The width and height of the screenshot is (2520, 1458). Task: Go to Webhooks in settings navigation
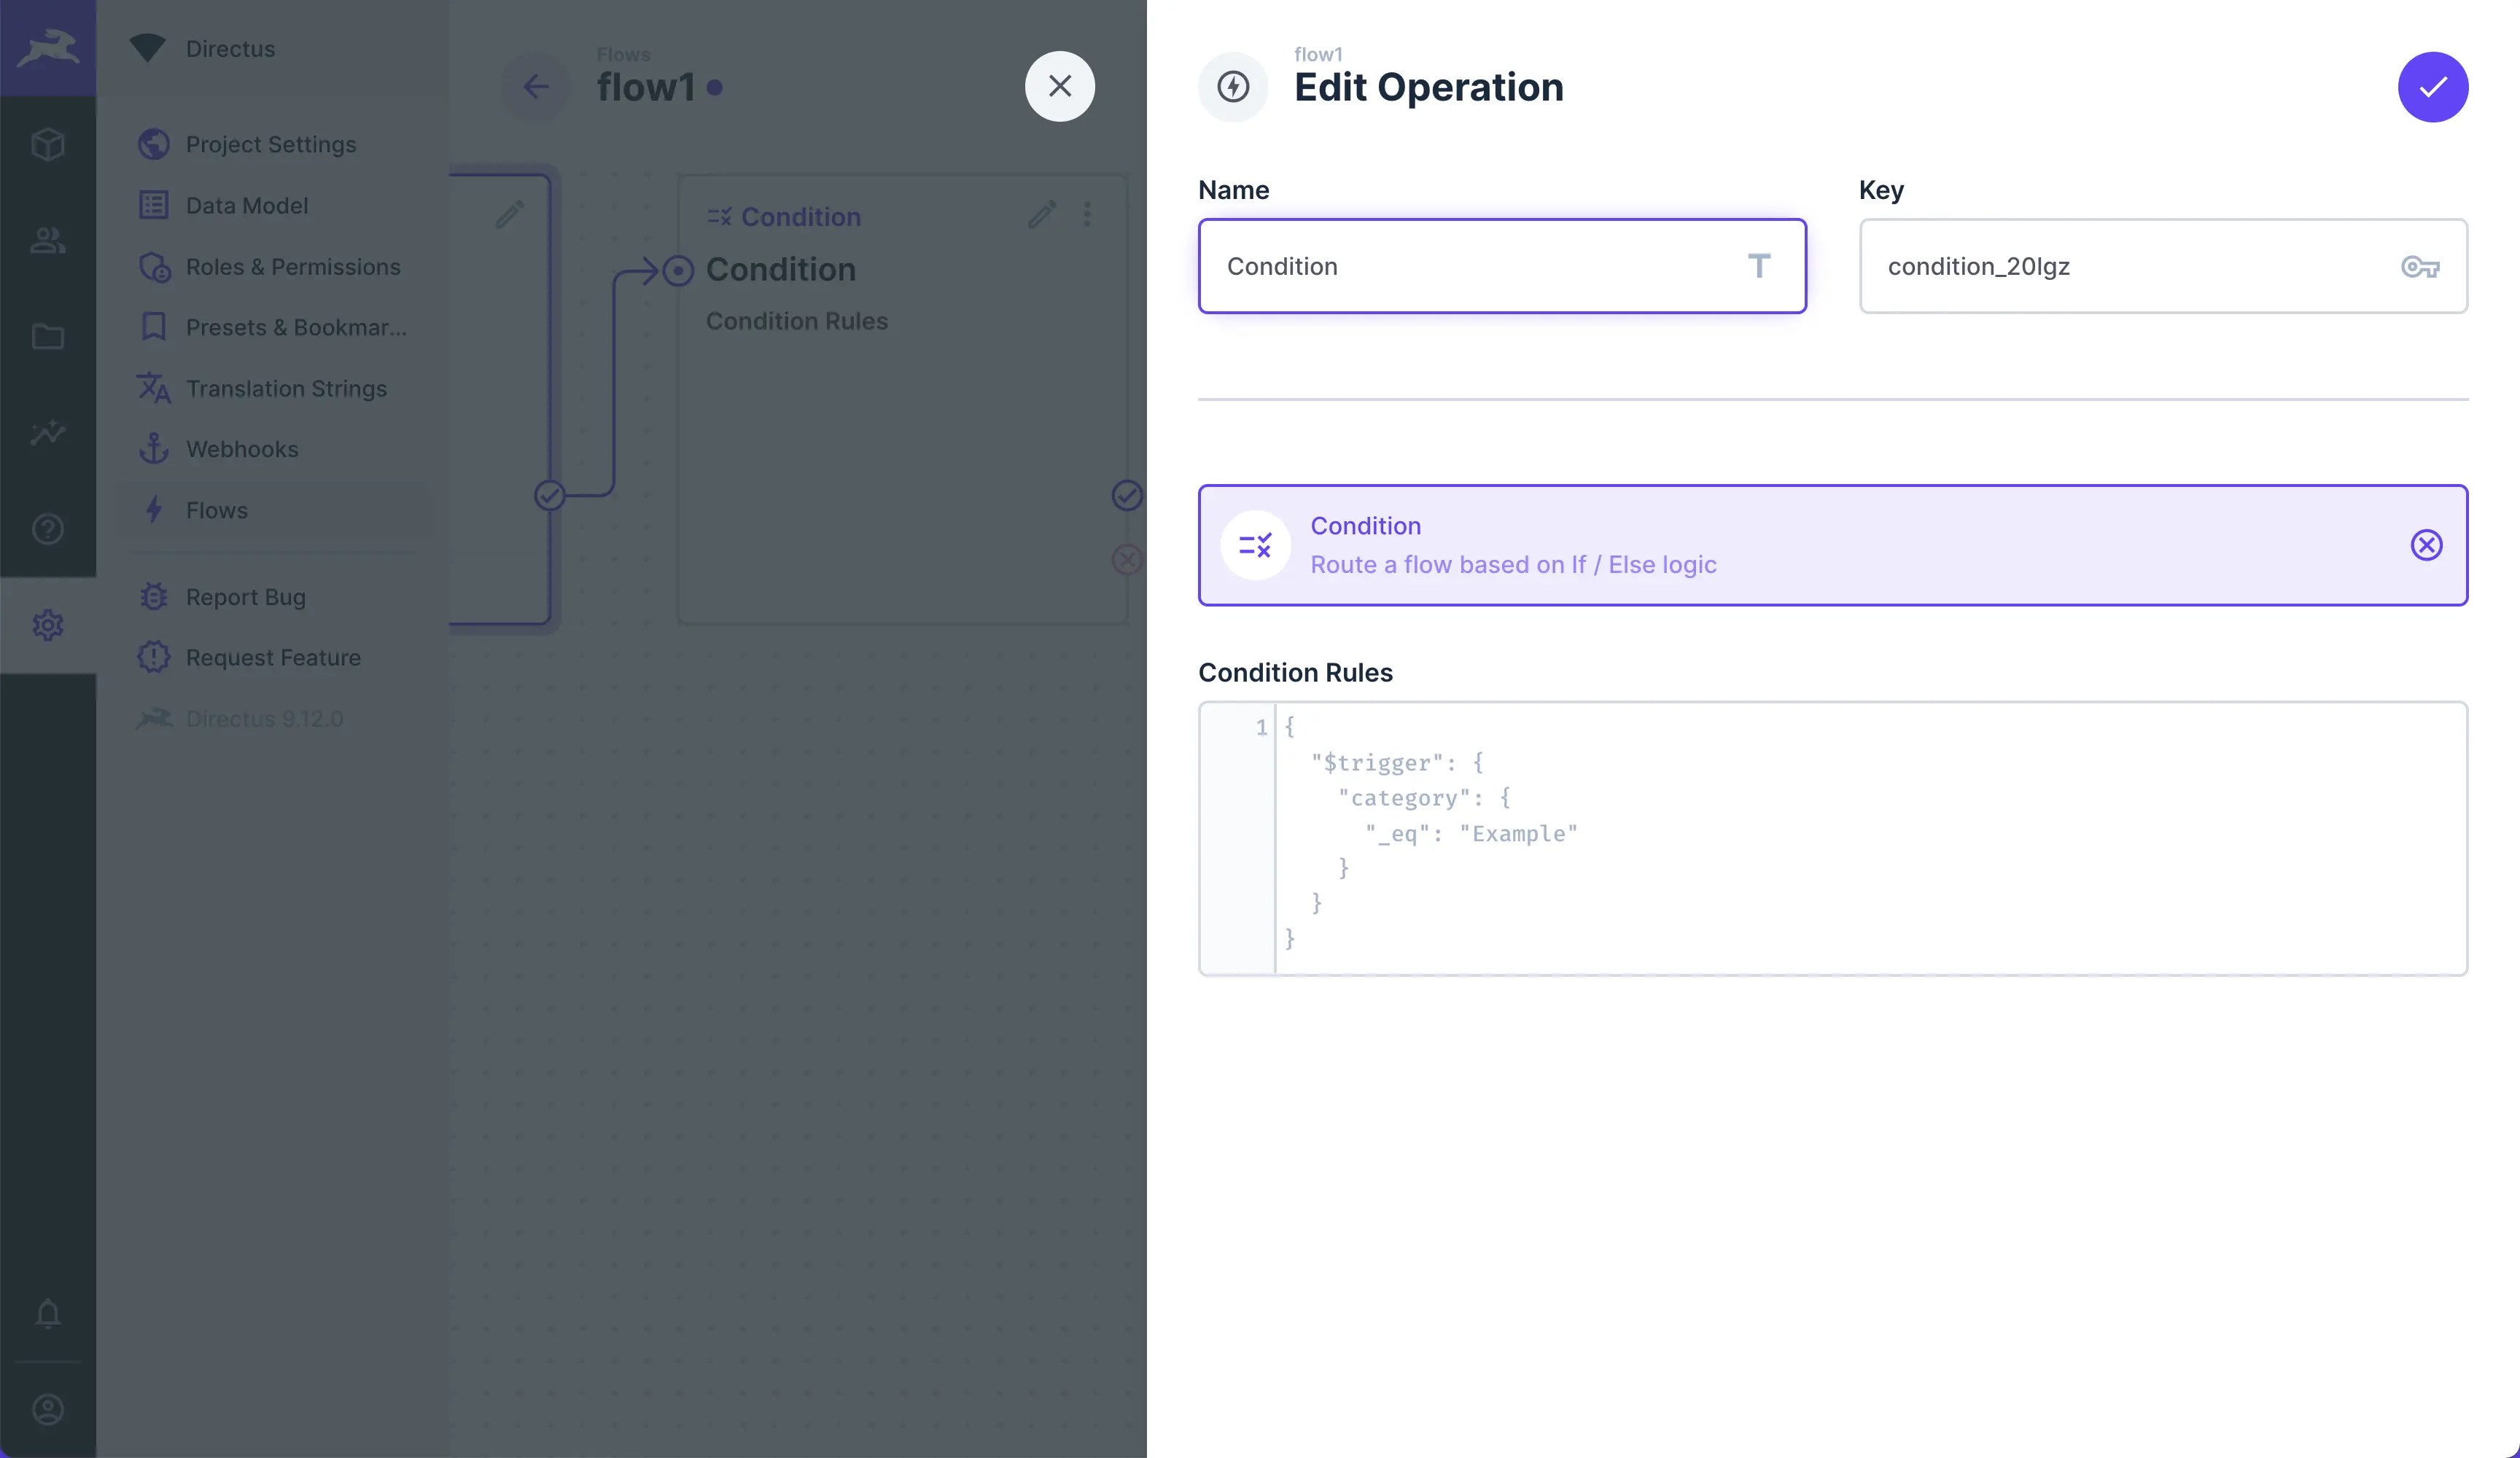pyautogui.click(x=242, y=449)
